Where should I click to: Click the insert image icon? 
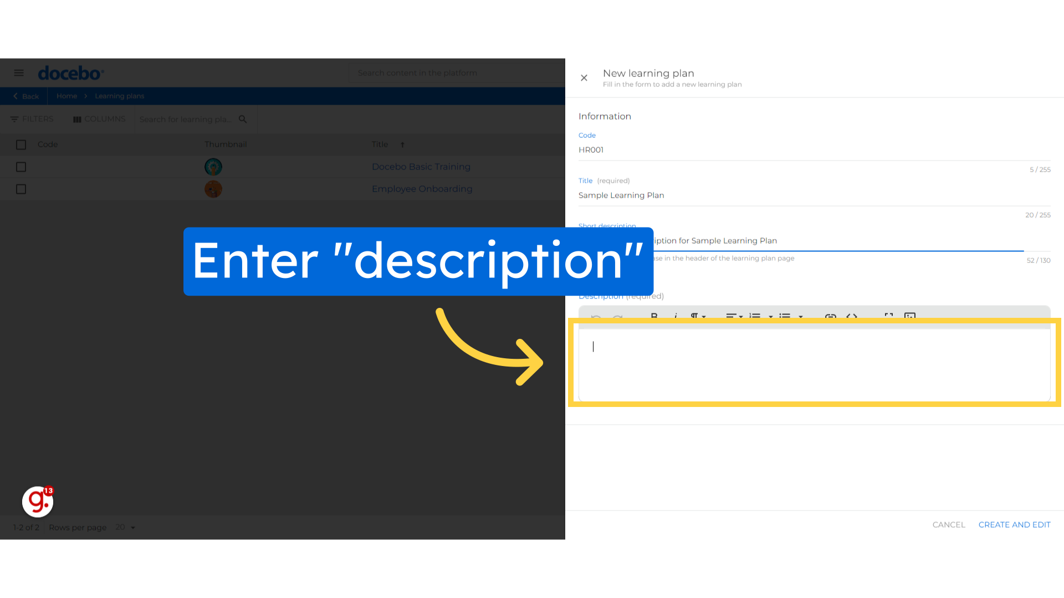[910, 317]
